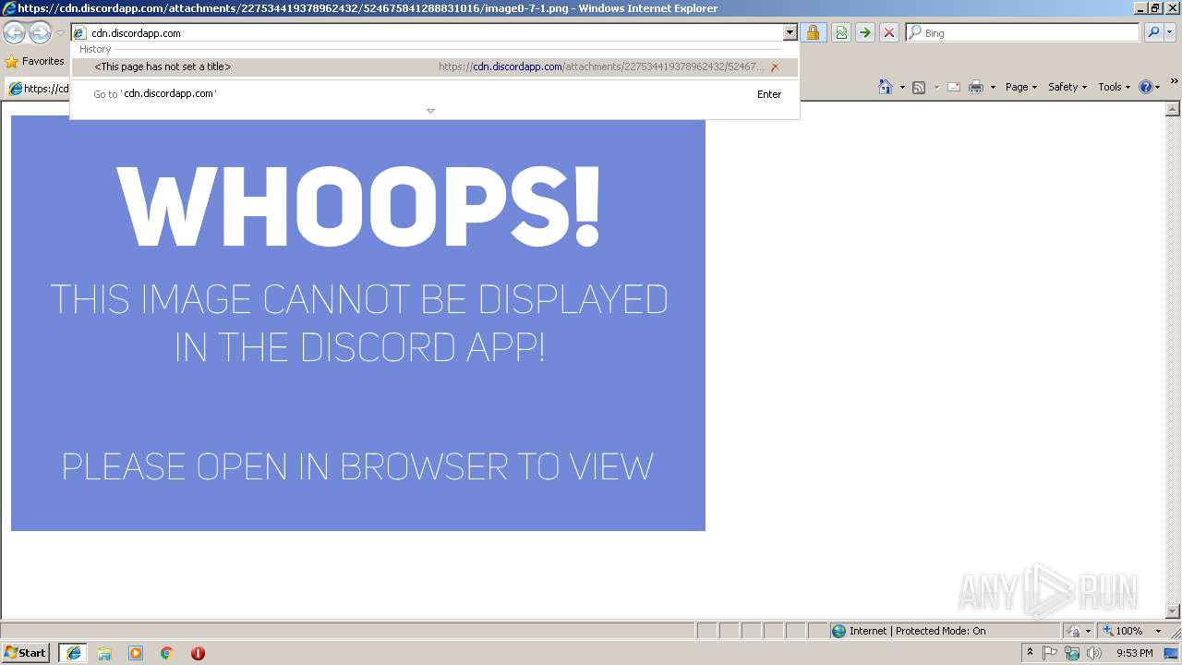The width and height of the screenshot is (1182, 665).
Task: Click the Read Mail icon
Action: click(954, 87)
